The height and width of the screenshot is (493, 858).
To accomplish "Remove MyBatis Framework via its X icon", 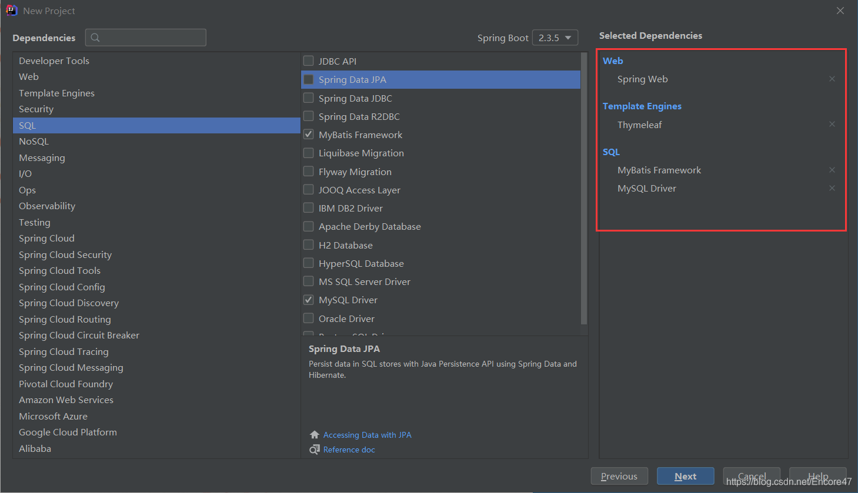I will [x=832, y=170].
